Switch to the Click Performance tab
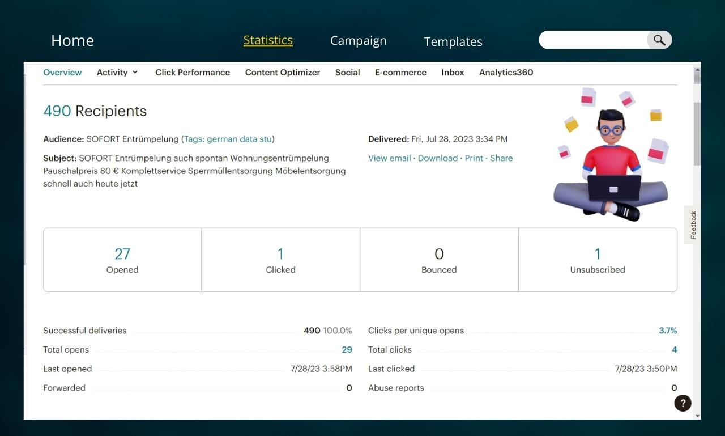The width and height of the screenshot is (725, 436). pos(193,73)
